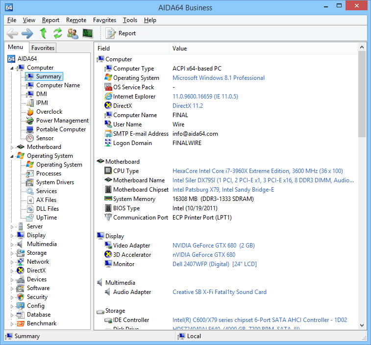371x345 pixels.
Task: Click the vertical scrollbar down arrow
Action: 362,325
